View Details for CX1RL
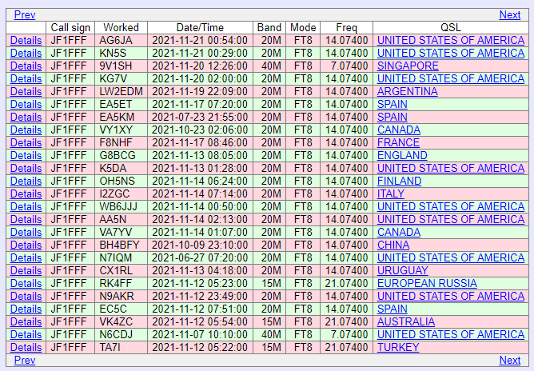 [x=26, y=270]
